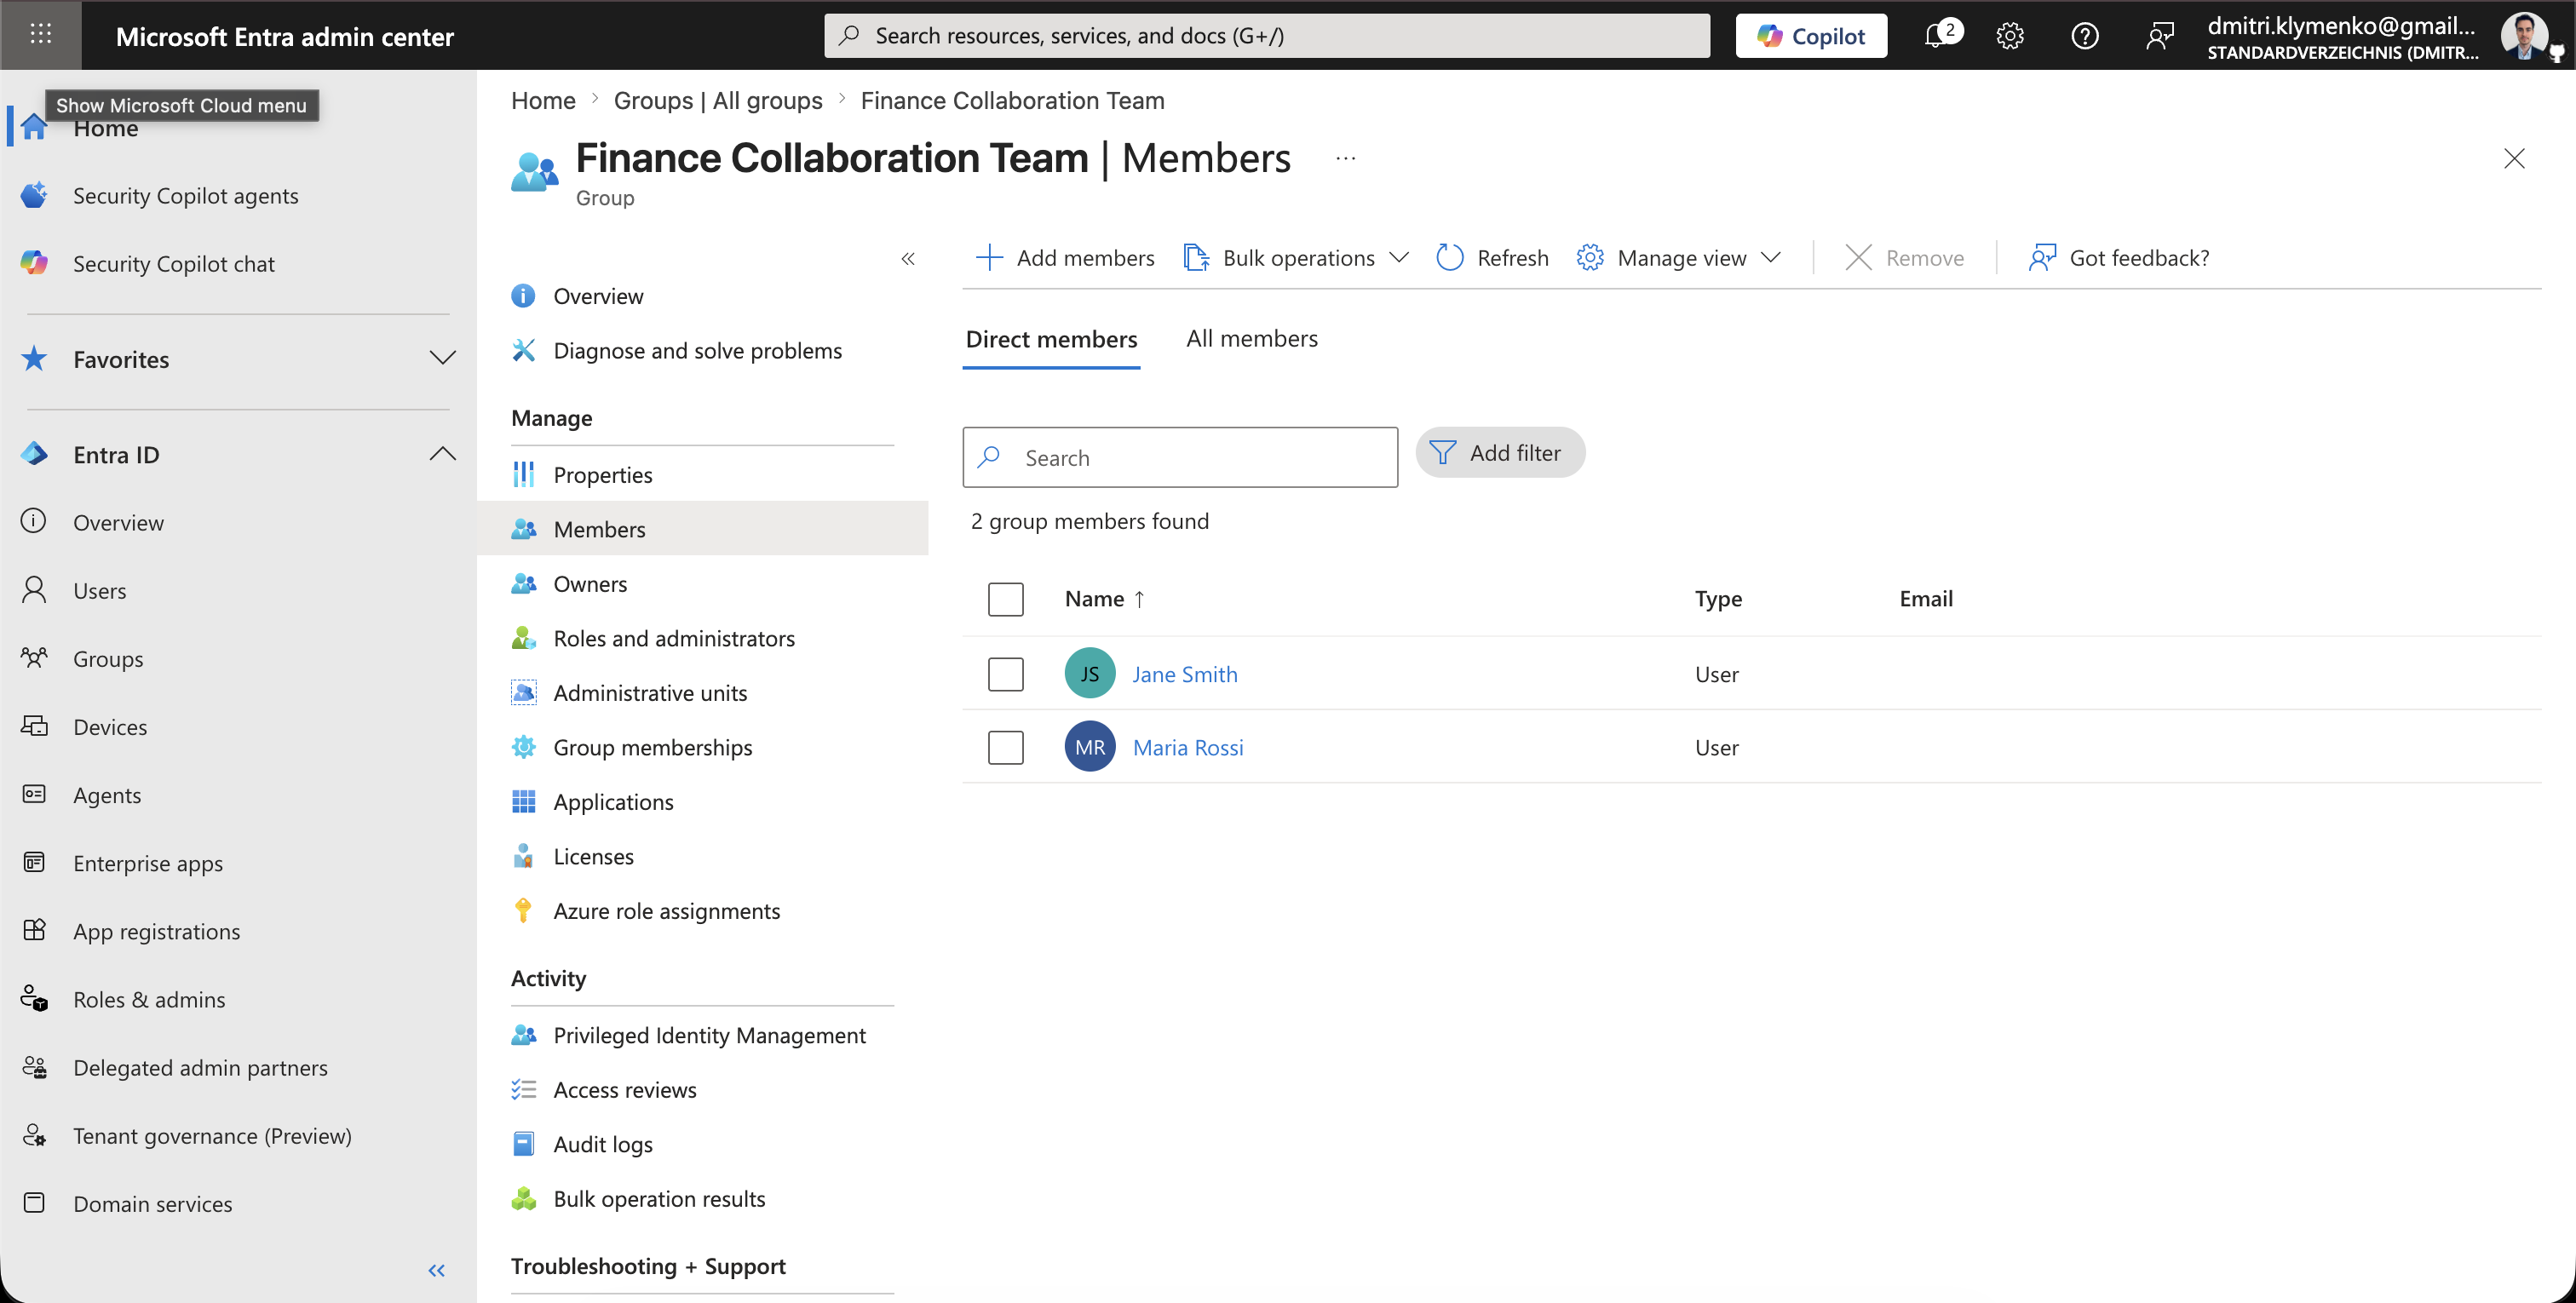The height and width of the screenshot is (1303, 2576).
Task: Switch to Direct members tab
Action: 1051,340
